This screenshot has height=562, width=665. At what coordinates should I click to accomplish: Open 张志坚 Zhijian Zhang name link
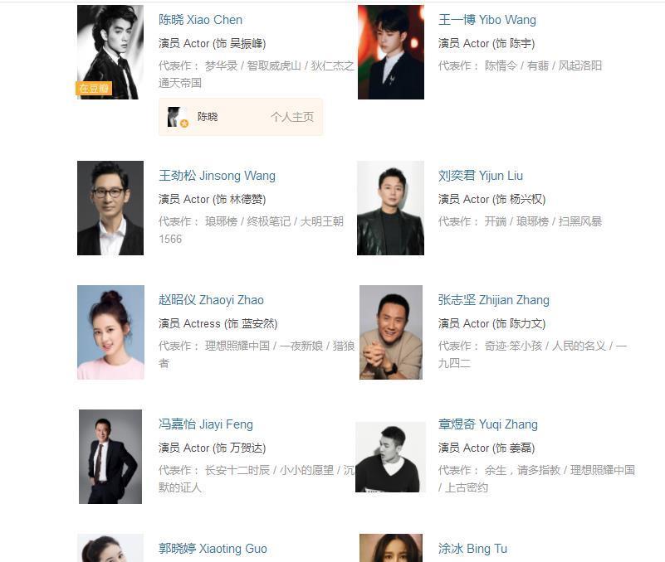(493, 300)
